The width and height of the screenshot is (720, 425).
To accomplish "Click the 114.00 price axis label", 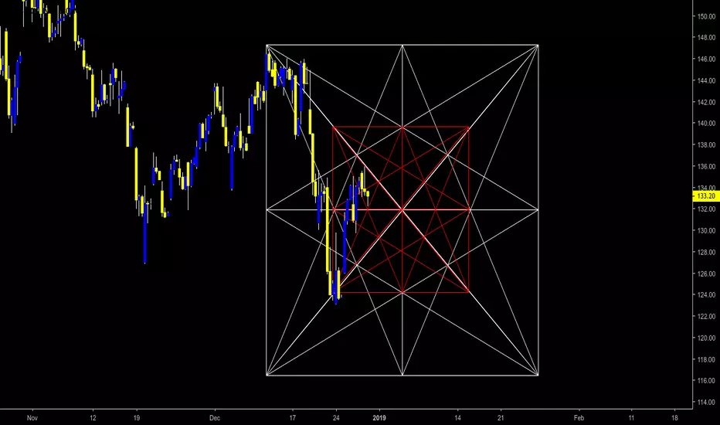I will pos(706,402).
